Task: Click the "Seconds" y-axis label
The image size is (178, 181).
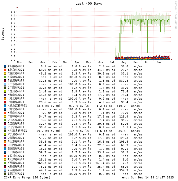Action: tap(3, 34)
